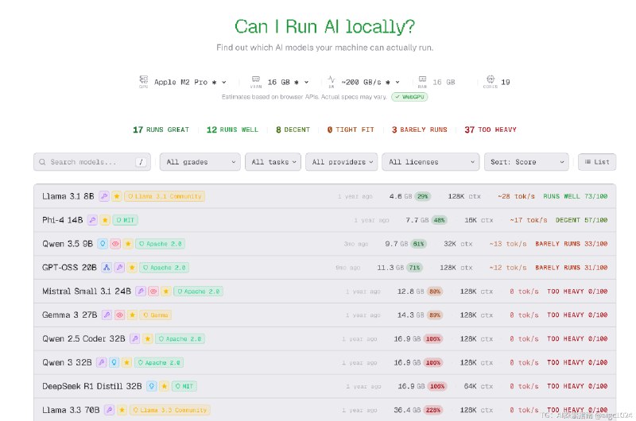Click the star icon in the Llama 3.1 8B row
This screenshot has width=636, height=421.
tap(117, 196)
